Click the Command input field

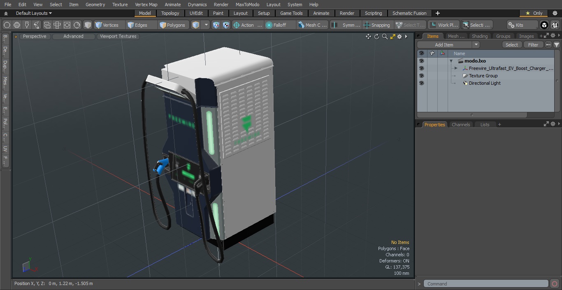485,284
